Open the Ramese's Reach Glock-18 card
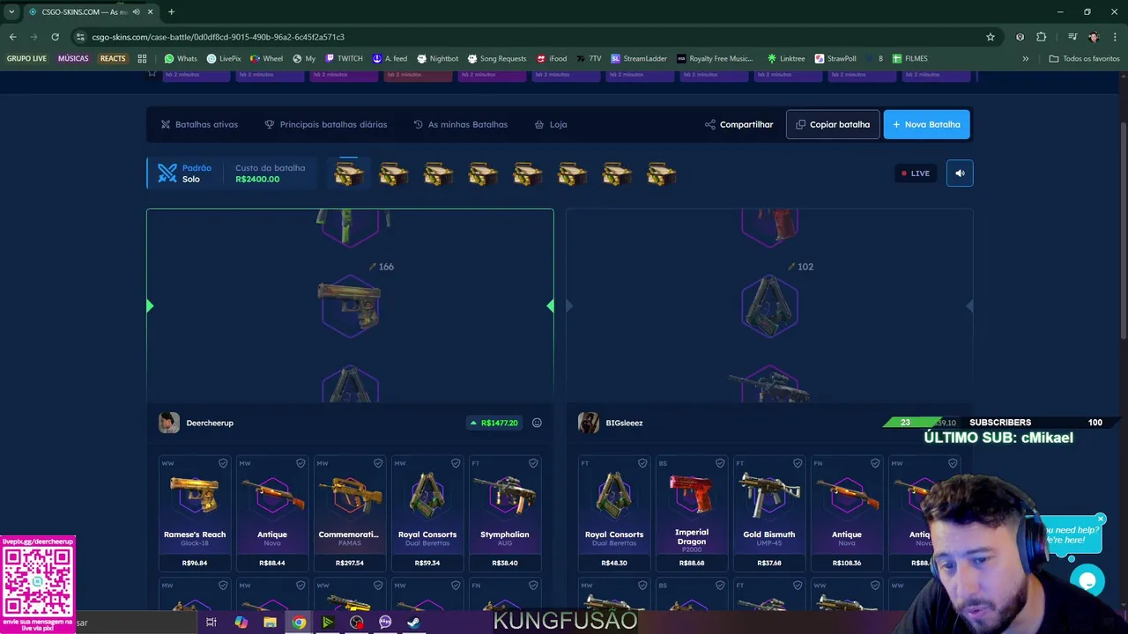1128x634 pixels. (195, 513)
